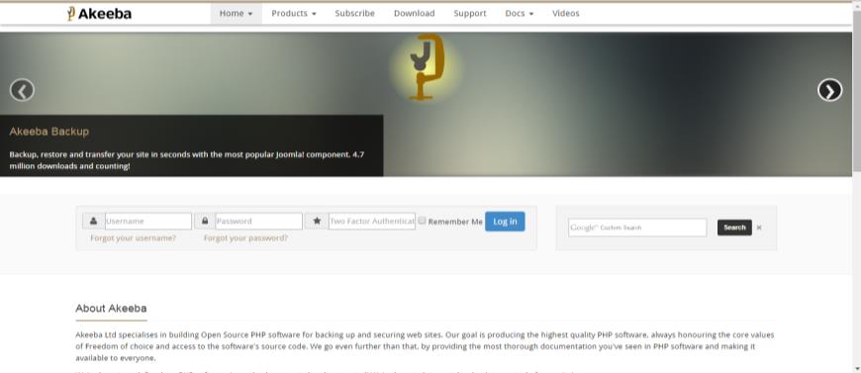Screen dimensions: 861x373
Task: Focus the Google Custom Search field
Action: tap(637, 228)
